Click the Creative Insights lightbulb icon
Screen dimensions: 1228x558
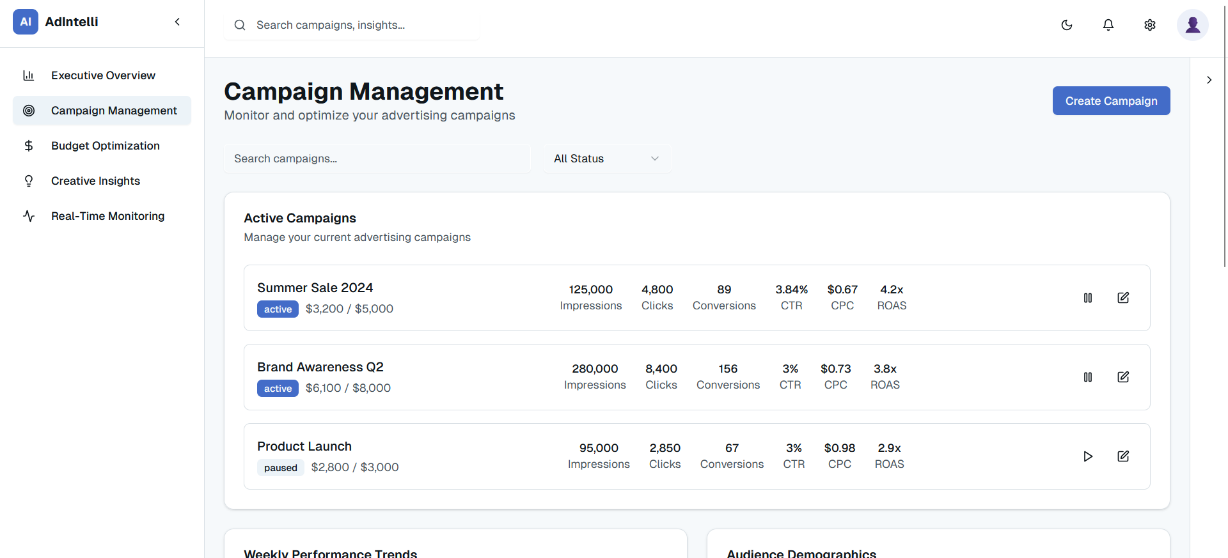[x=29, y=181]
